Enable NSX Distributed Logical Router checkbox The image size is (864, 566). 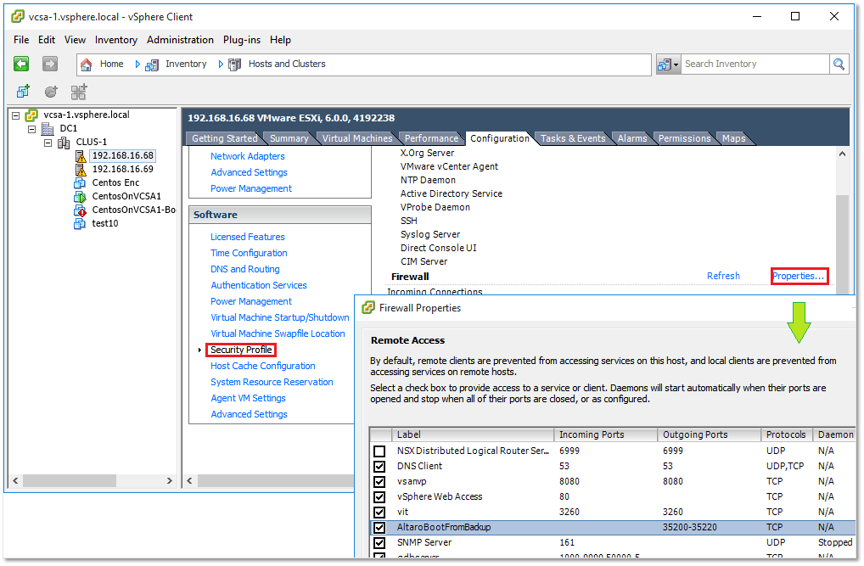pyautogui.click(x=379, y=451)
